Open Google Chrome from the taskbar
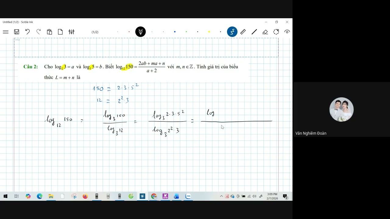390x219 pixels. click(x=154, y=196)
